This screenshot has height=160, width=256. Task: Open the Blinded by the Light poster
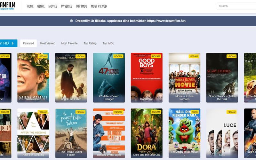(x=109, y=133)
